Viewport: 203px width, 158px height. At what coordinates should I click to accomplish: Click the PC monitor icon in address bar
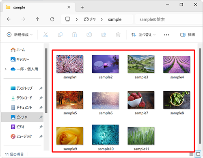click(68, 19)
